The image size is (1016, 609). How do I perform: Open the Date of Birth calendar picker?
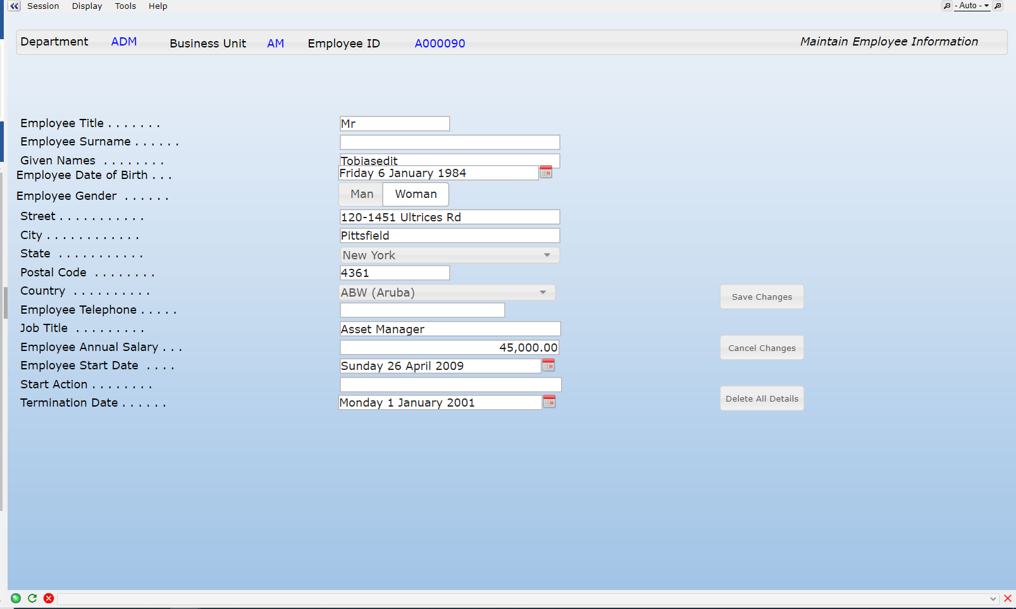coord(546,172)
